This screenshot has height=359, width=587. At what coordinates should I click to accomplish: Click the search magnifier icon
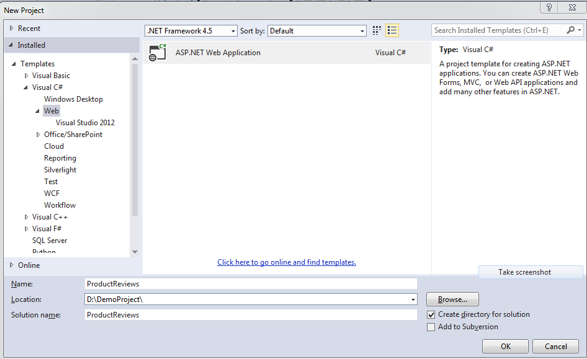(570, 30)
